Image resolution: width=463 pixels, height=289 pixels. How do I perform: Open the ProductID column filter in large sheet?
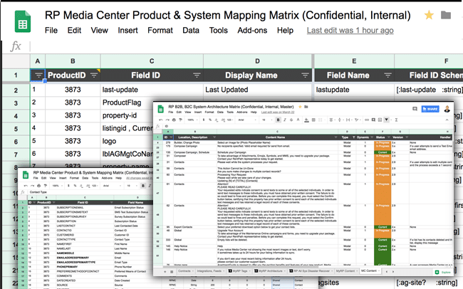coord(94,75)
